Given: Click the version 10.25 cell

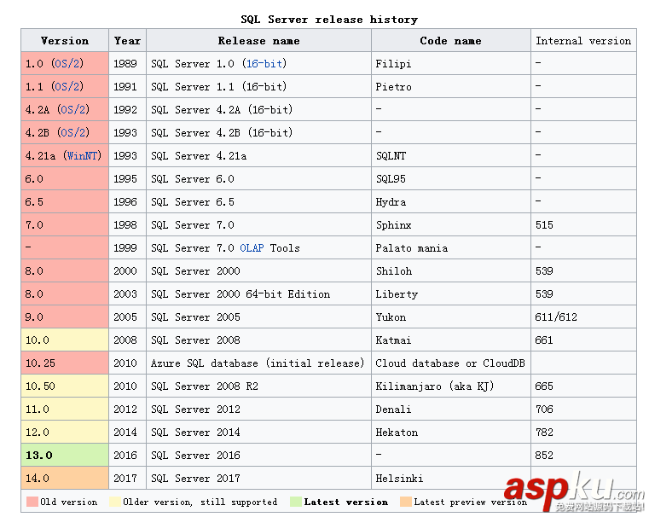Looking at the screenshot, I should (65, 363).
